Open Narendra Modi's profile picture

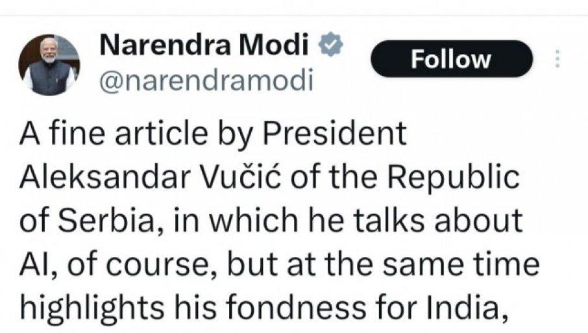(x=49, y=65)
